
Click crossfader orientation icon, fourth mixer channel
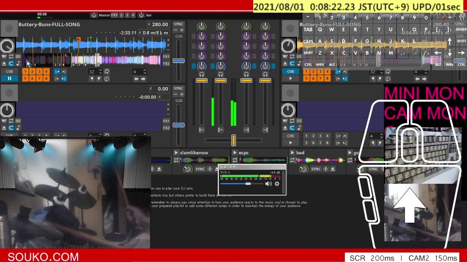tap(265, 130)
